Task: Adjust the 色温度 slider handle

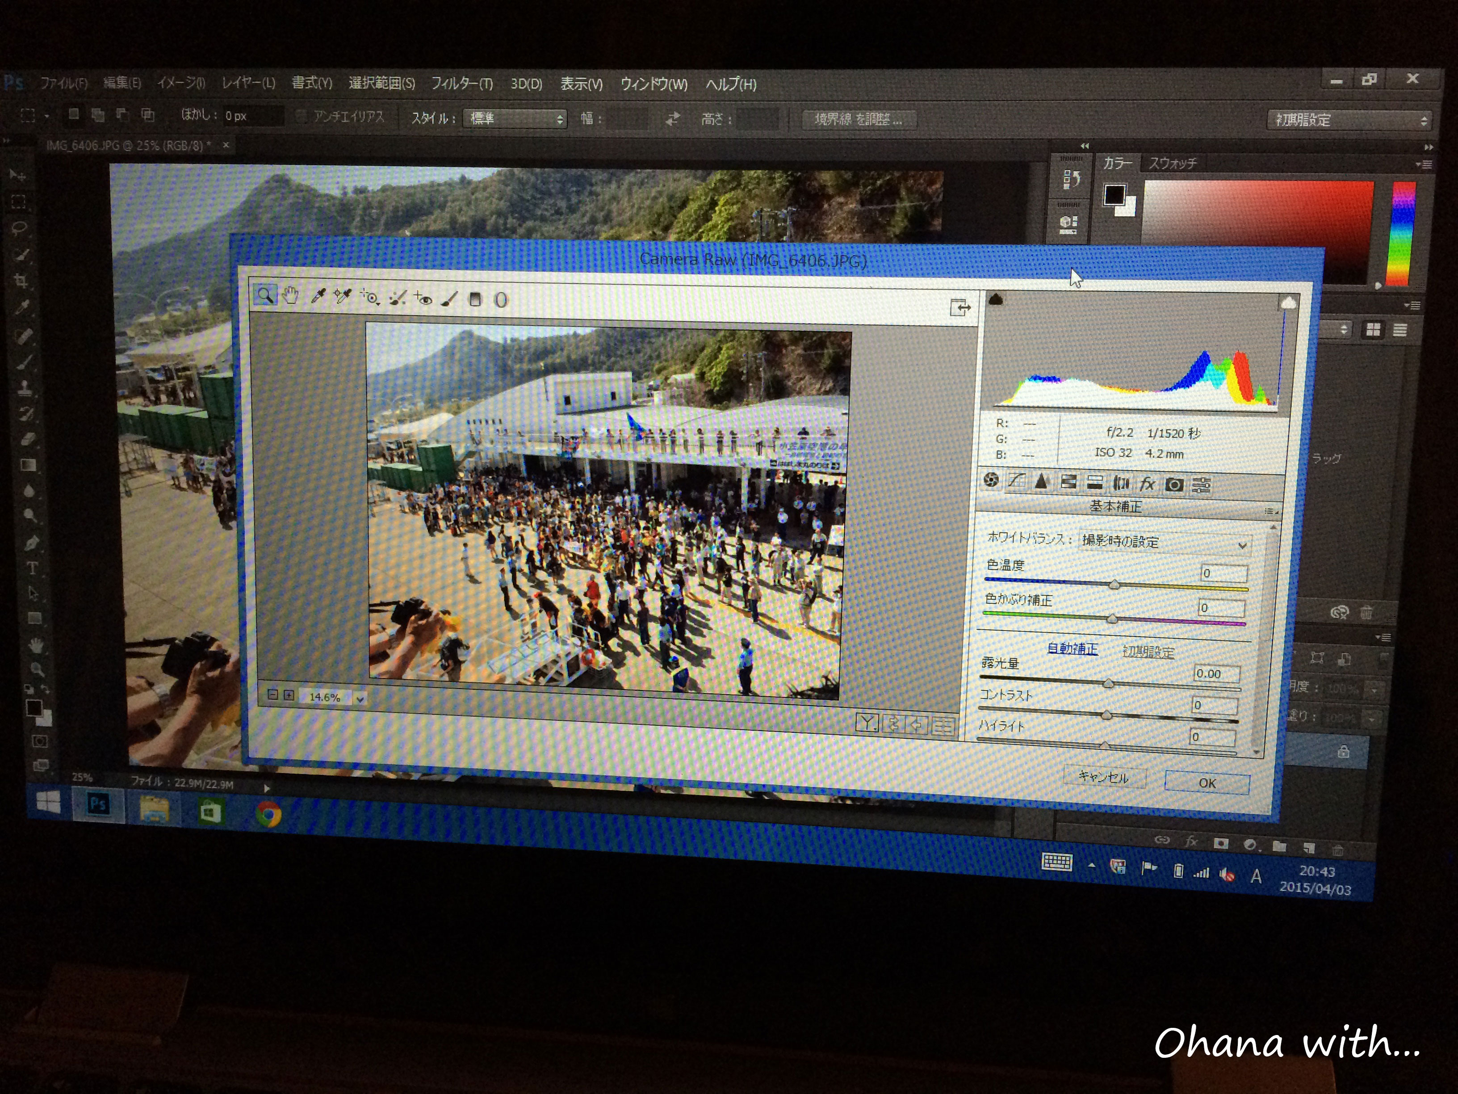Action: 1114,584
